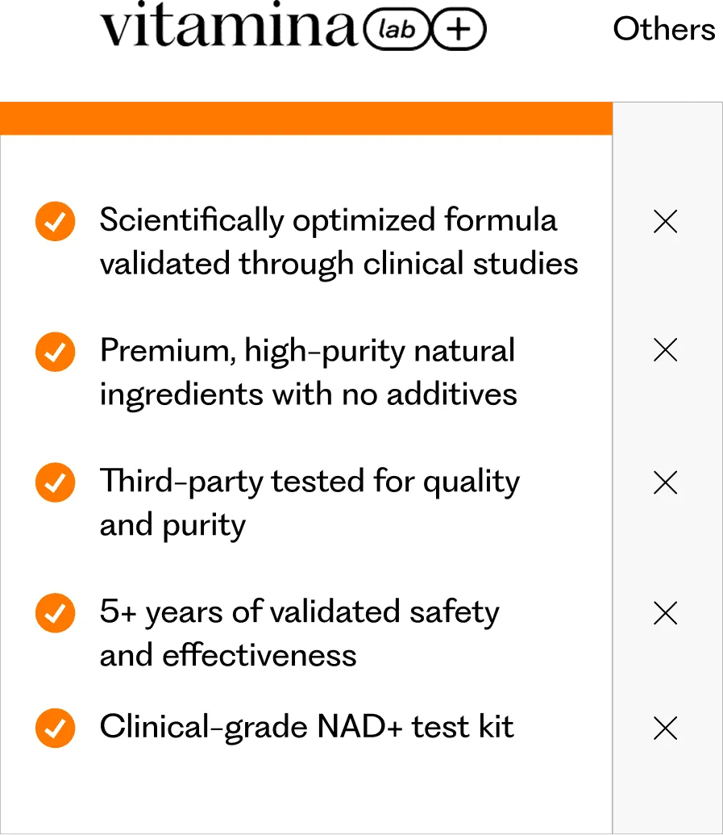This screenshot has width=723, height=835.
Task: Click "validated through clinical studies" line
Action: tap(339, 264)
